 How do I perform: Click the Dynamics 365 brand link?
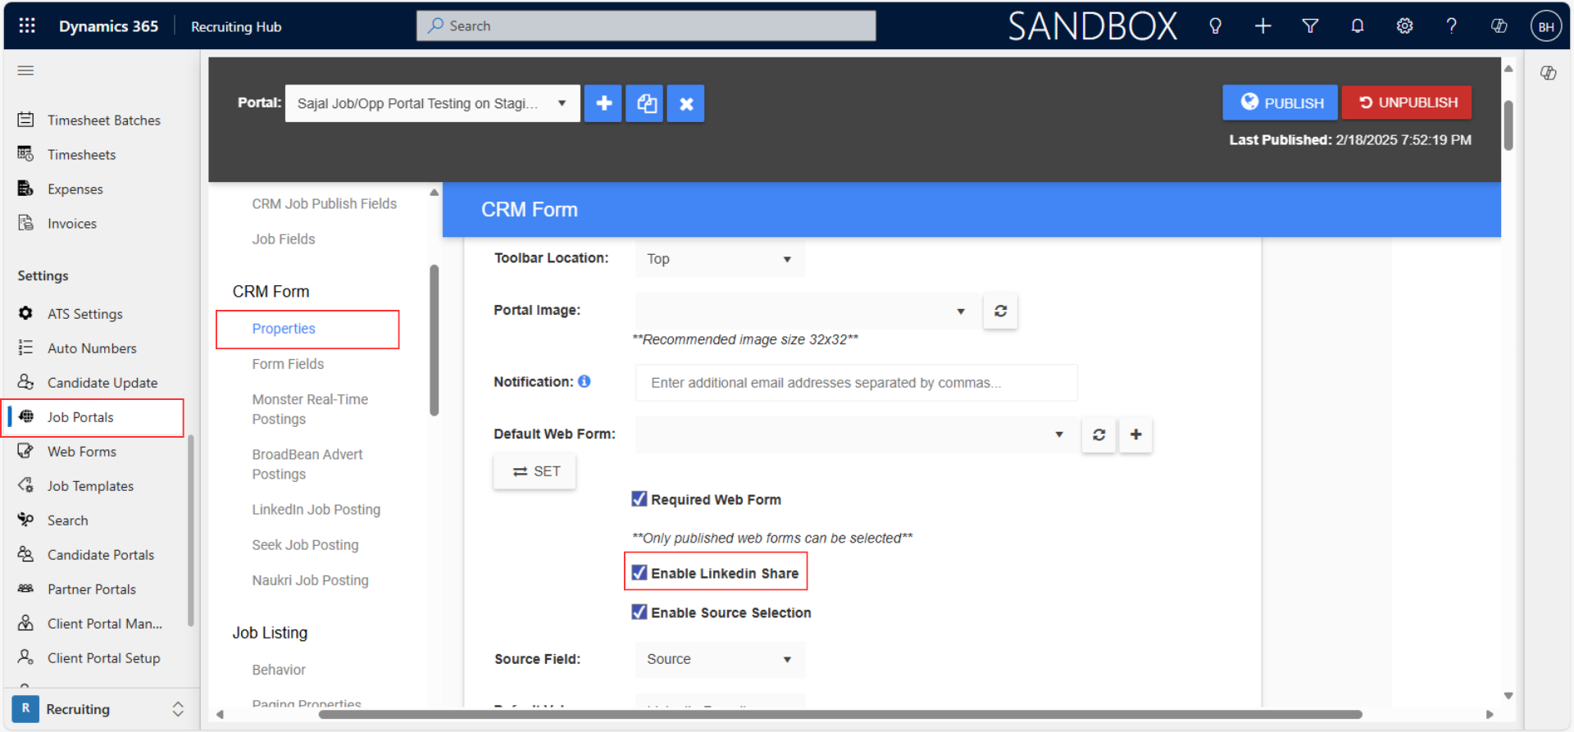coord(108,26)
